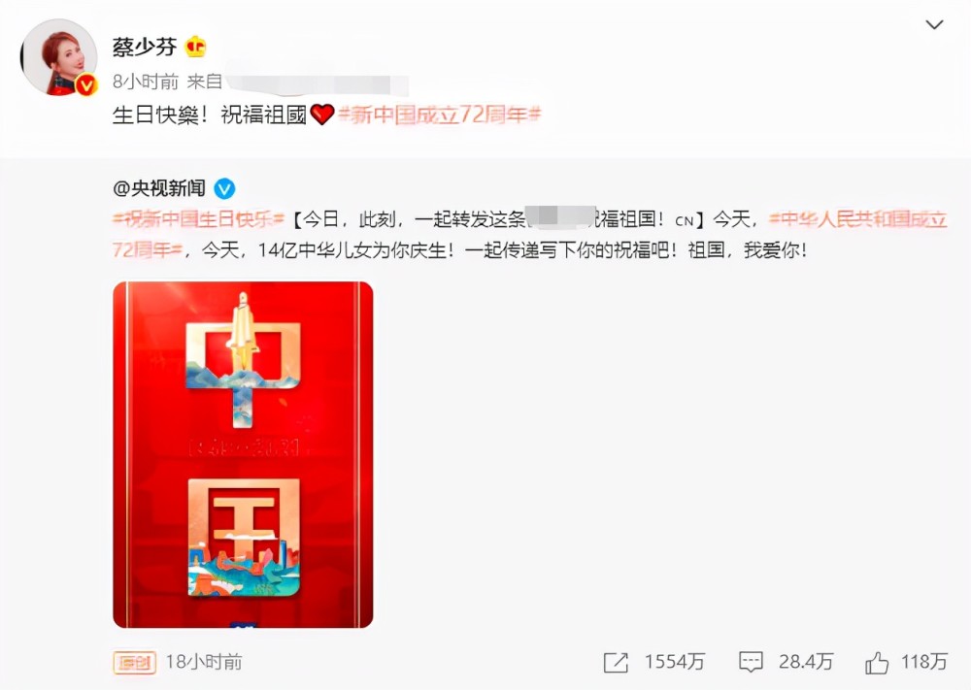Click the 原创 original tag
Viewport: 971px width, 690px height.
(x=134, y=663)
